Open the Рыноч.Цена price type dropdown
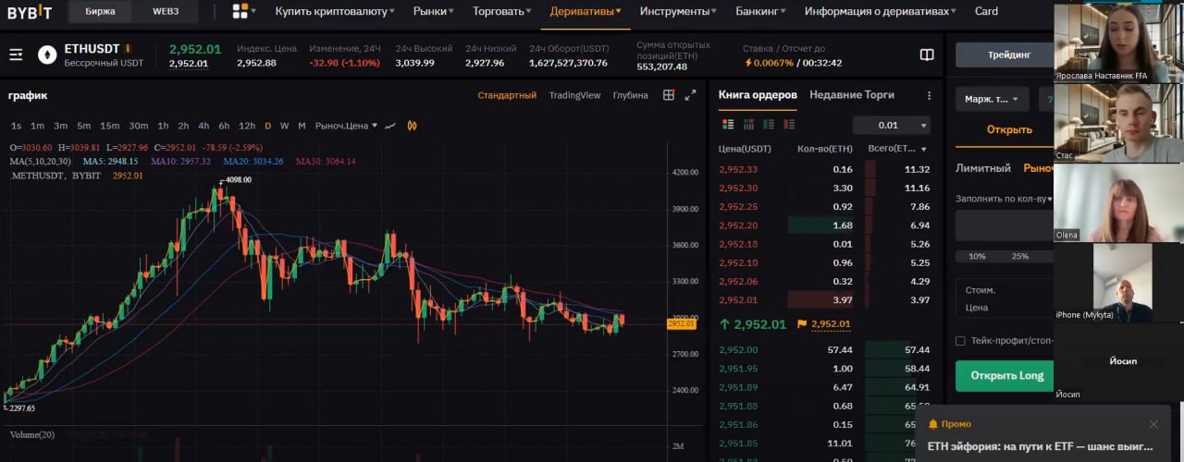Image resolution: width=1184 pixels, height=462 pixels. click(x=346, y=126)
